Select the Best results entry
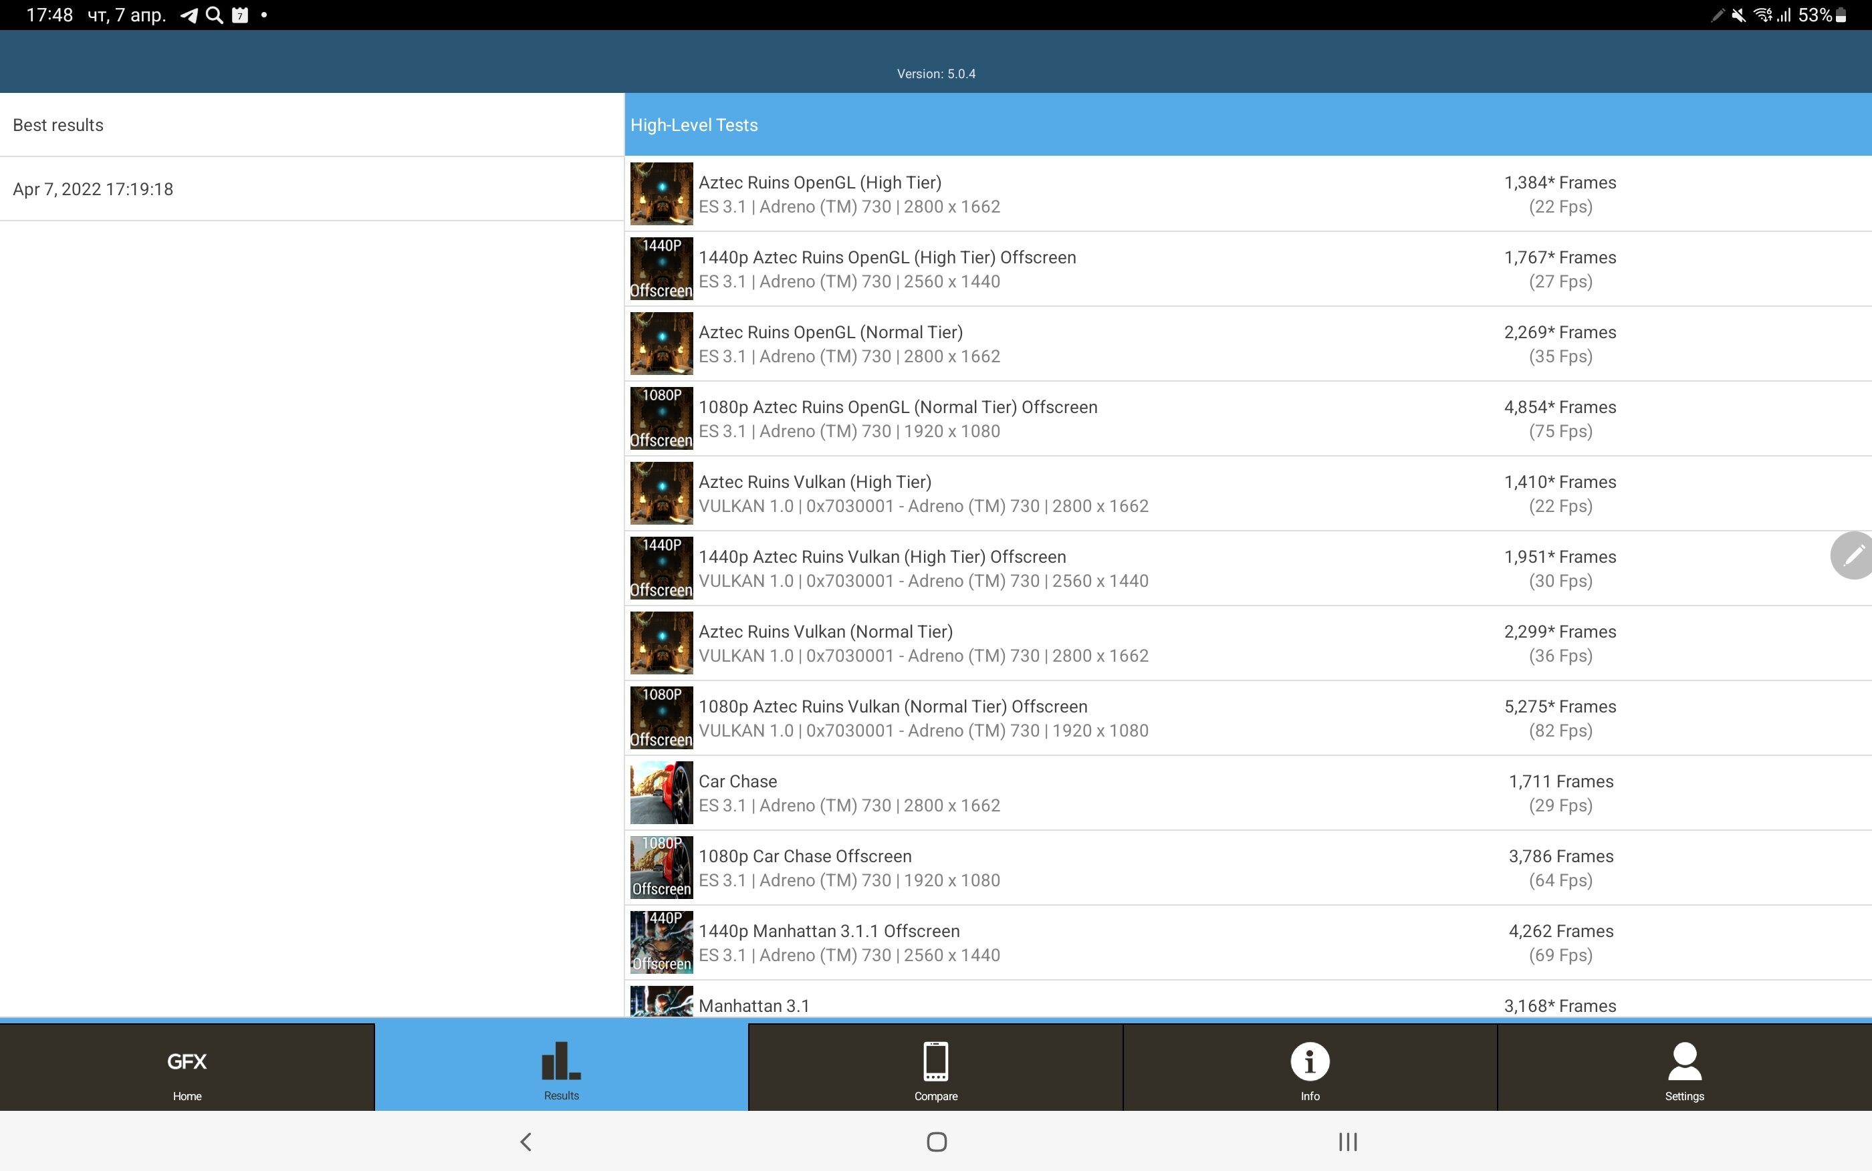Image resolution: width=1872 pixels, height=1171 pixels. [x=312, y=125]
